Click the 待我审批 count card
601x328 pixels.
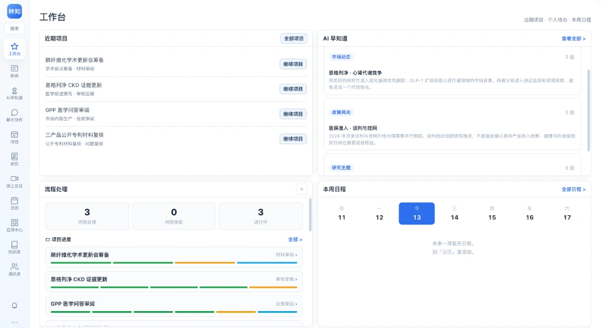(173, 216)
